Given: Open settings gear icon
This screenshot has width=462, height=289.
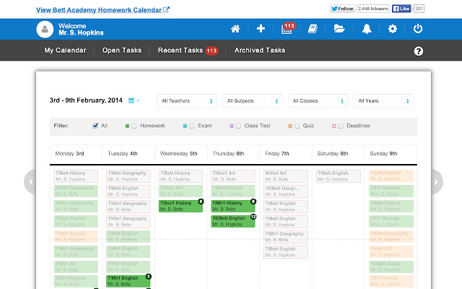Looking at the screenshot, I should point(392,30).
